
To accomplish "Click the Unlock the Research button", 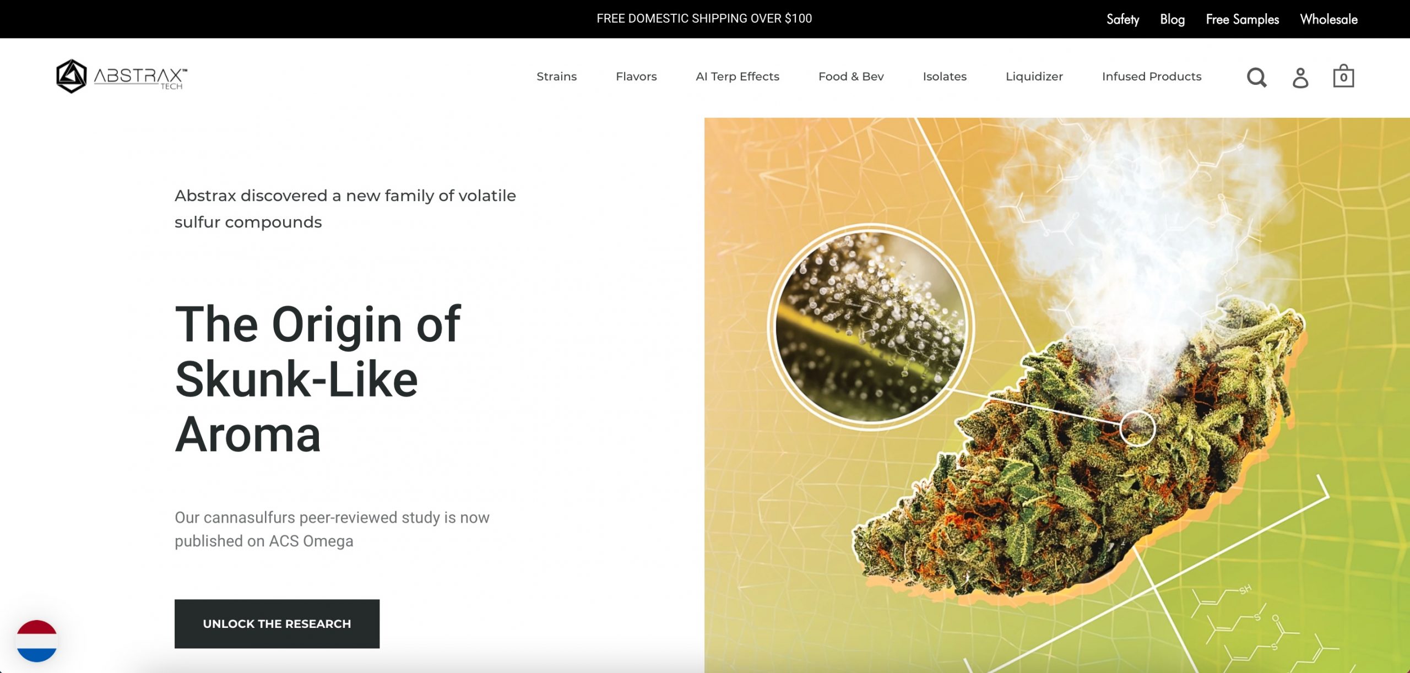I will [277, 623].
